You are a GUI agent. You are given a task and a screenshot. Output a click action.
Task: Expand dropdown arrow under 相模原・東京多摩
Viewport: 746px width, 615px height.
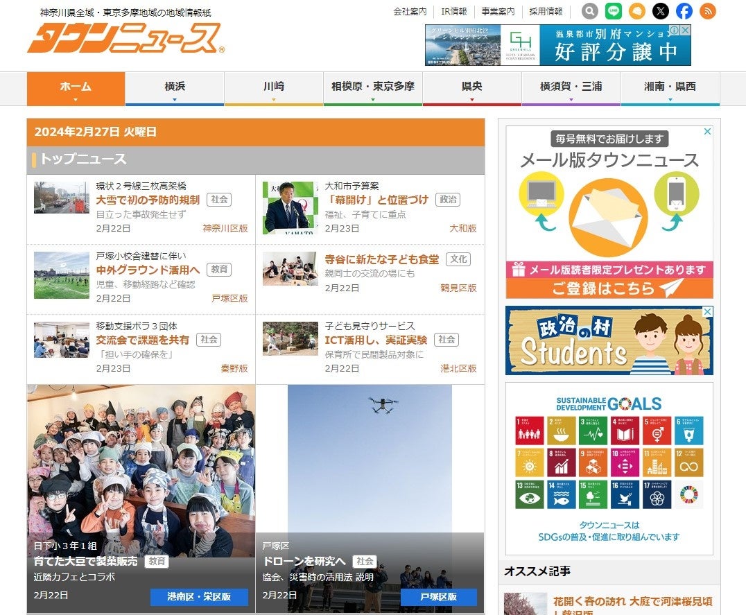[373, 100]
